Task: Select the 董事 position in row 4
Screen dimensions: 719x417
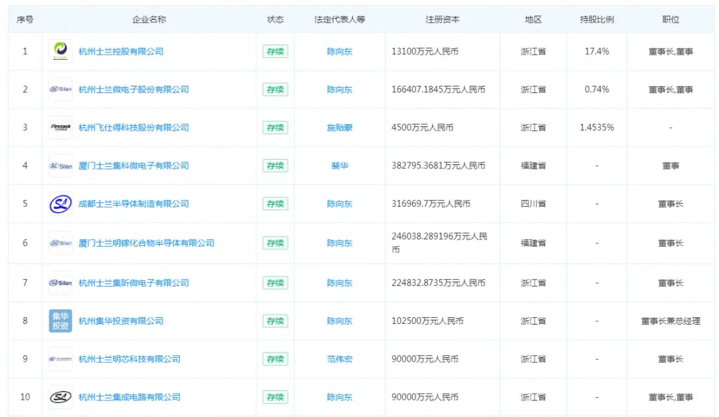Action: [x=671, y=166]
